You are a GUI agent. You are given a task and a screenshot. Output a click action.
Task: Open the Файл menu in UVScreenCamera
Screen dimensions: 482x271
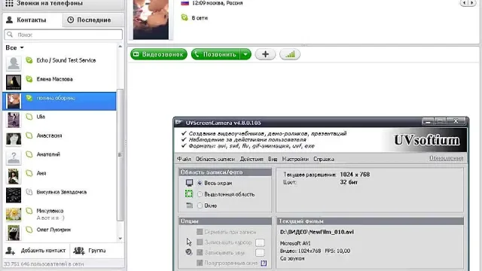click(x=184, y=159)
